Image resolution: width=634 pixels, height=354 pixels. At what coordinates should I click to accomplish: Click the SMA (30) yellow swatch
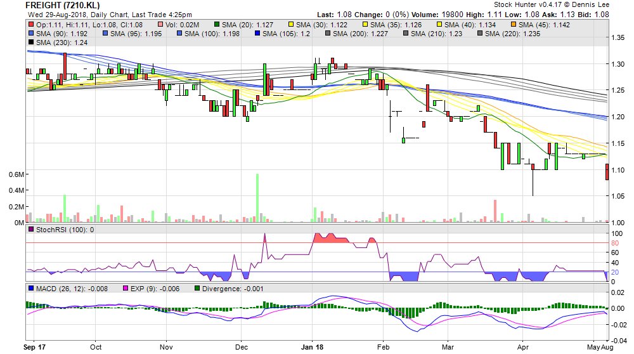[x=291, y=25]
